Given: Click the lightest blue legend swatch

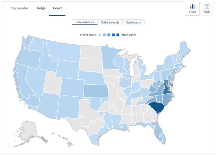Looking at the screenshot, I should click(x=100, y=35).
